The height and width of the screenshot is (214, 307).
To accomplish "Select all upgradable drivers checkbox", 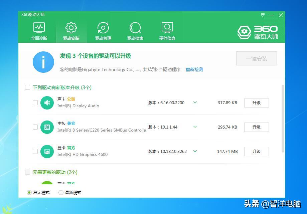I will [x=27, y=87].
